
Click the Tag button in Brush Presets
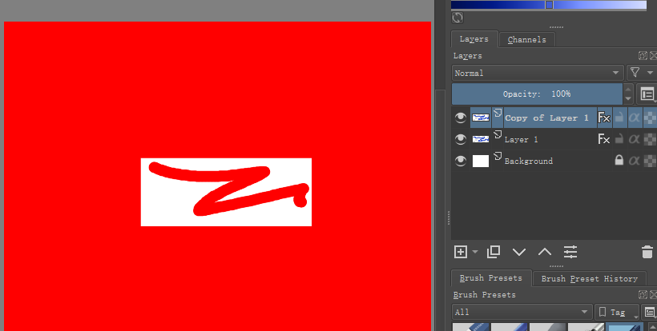pyautogui.click(x=617, y=312)
